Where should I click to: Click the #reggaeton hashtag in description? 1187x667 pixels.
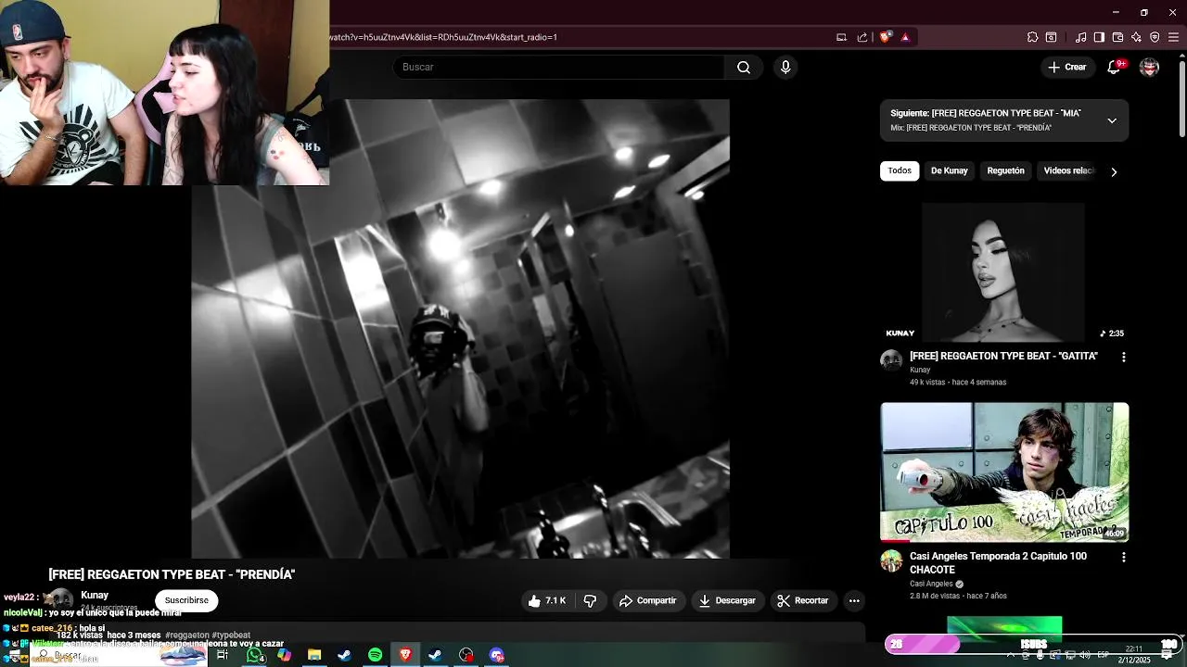tap(187, 636)
